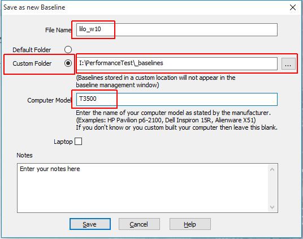
Task: Click the T3500 text in Computer Model
Action: click(88, 99)
